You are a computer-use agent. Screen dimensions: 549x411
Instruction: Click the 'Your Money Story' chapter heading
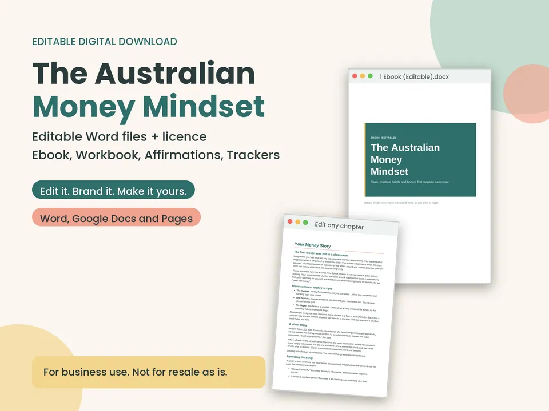pyautogui.click(x=312, y=245)
